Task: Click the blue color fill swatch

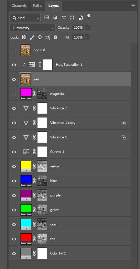Action: [26, 181]
